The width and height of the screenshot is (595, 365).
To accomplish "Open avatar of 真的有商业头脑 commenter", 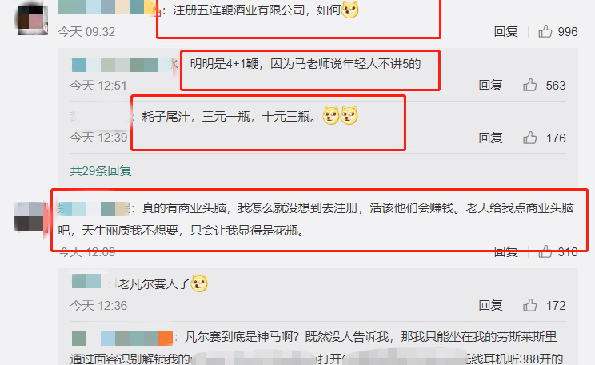I will 30,216.
